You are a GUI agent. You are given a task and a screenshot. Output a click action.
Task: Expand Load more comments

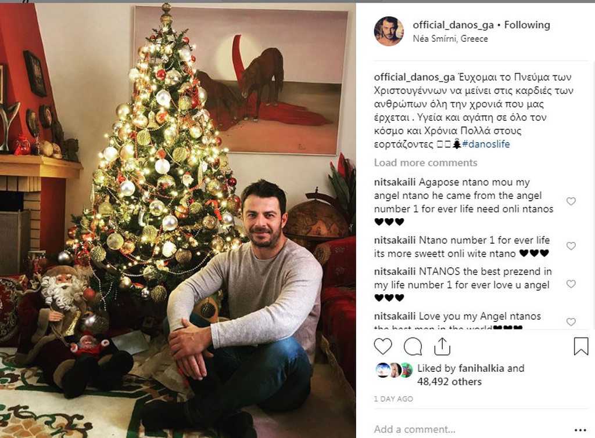click(x=425, y=162)
